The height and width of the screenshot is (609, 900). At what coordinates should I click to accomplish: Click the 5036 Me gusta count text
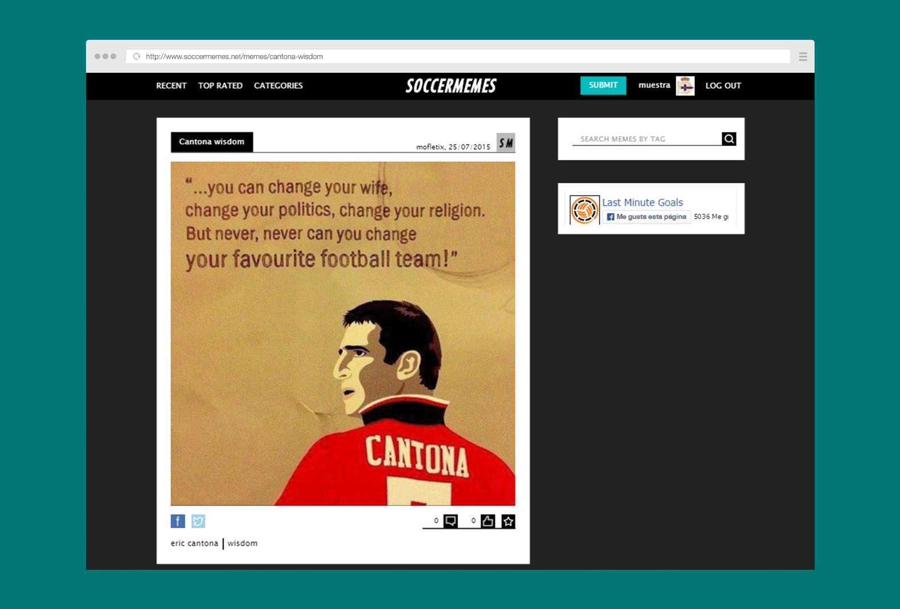711,217
